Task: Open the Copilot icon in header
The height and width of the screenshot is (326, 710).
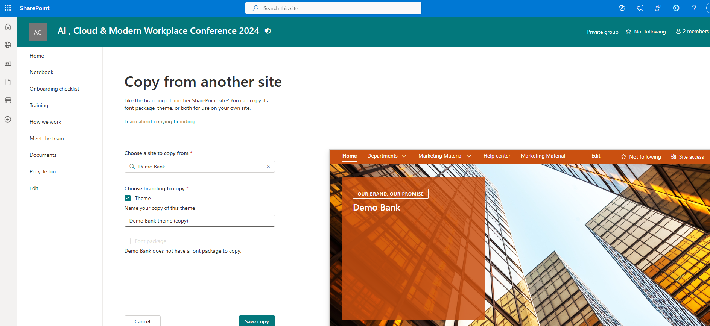Action: 622,8
